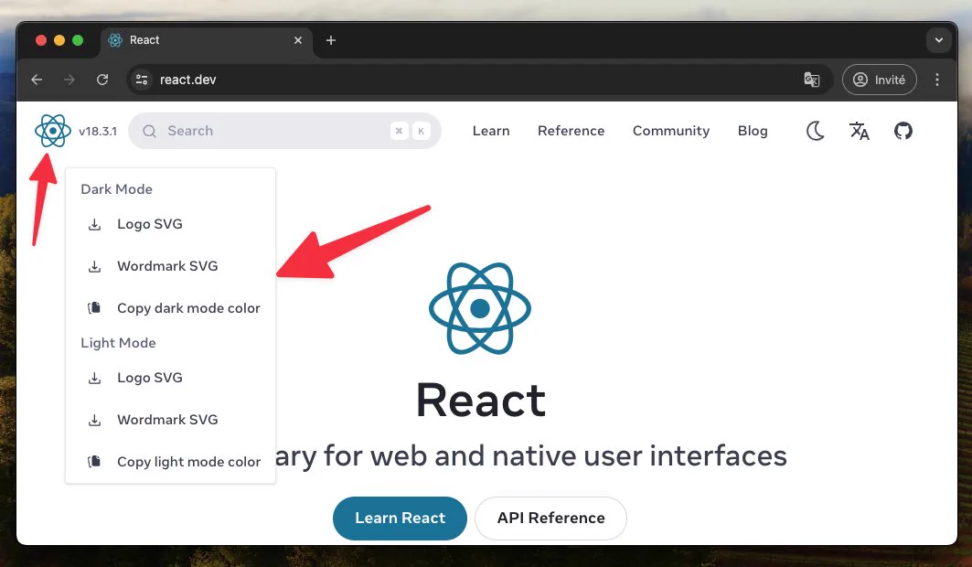Select the React browser tab
The height and width of the screenshot is (567, 972).
[x=208, y=40]
